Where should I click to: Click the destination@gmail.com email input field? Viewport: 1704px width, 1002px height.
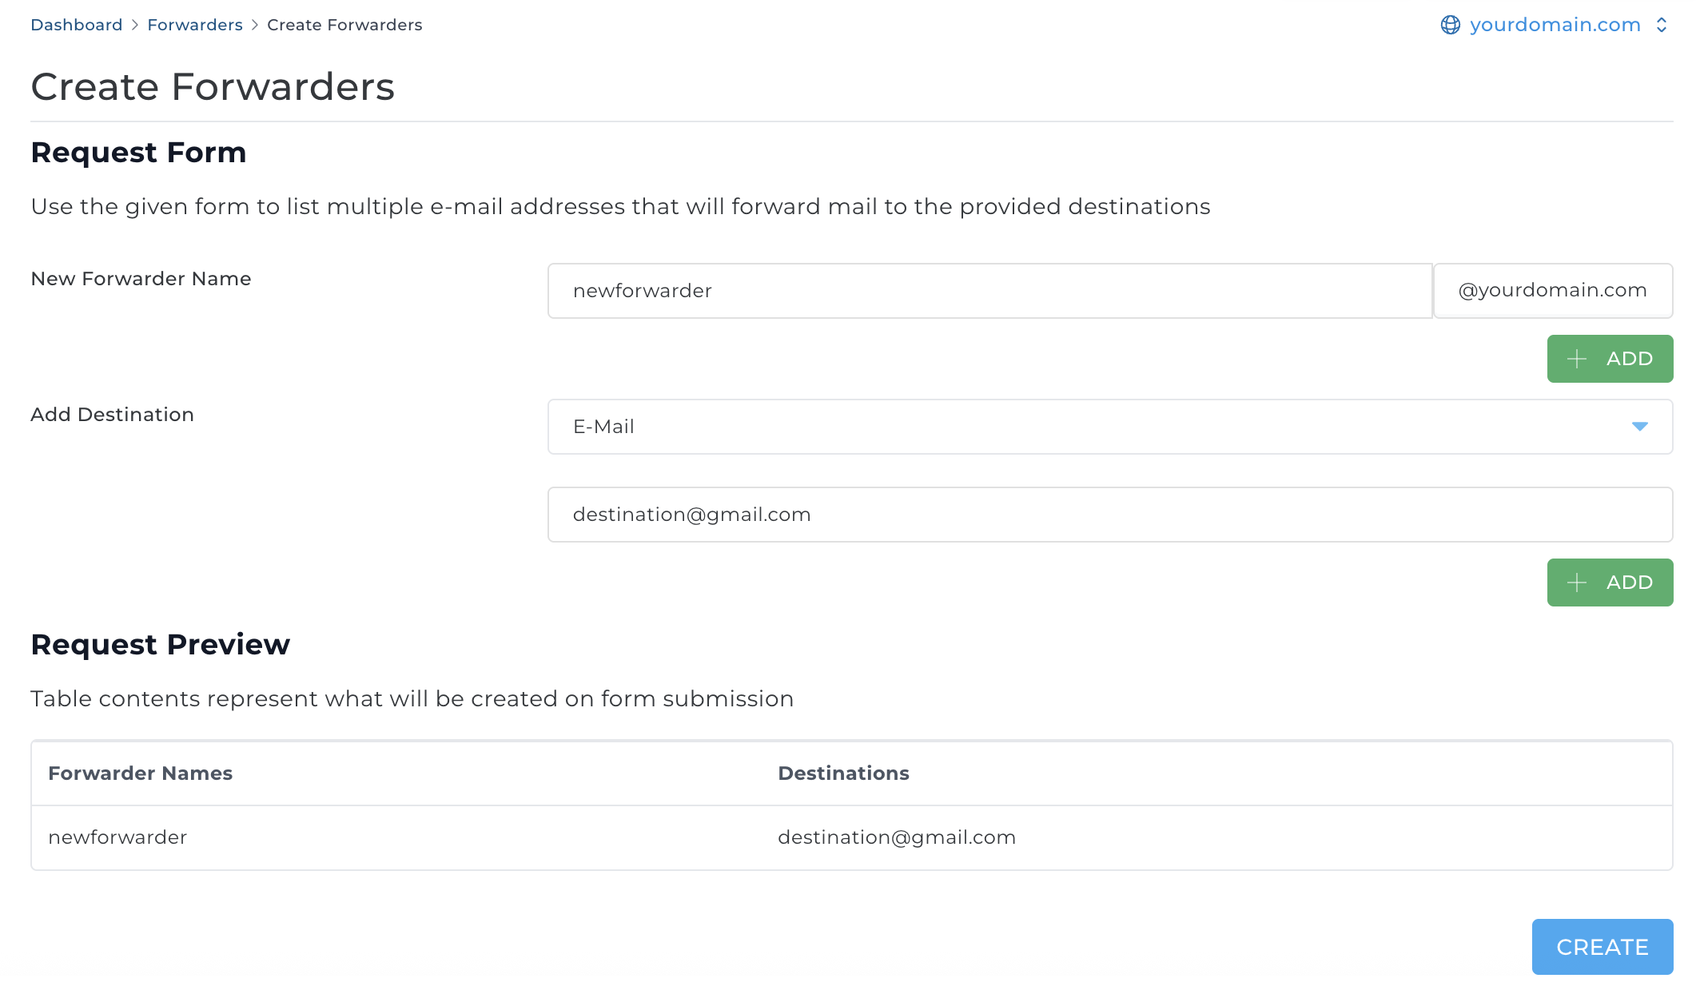[1109, 515]
